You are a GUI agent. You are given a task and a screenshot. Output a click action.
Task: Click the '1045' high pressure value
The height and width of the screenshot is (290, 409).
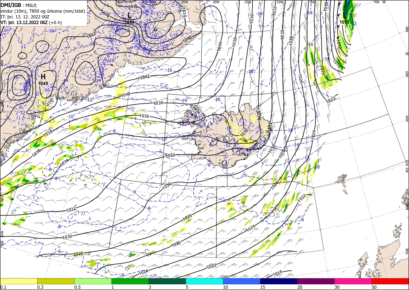pos(43,83)
